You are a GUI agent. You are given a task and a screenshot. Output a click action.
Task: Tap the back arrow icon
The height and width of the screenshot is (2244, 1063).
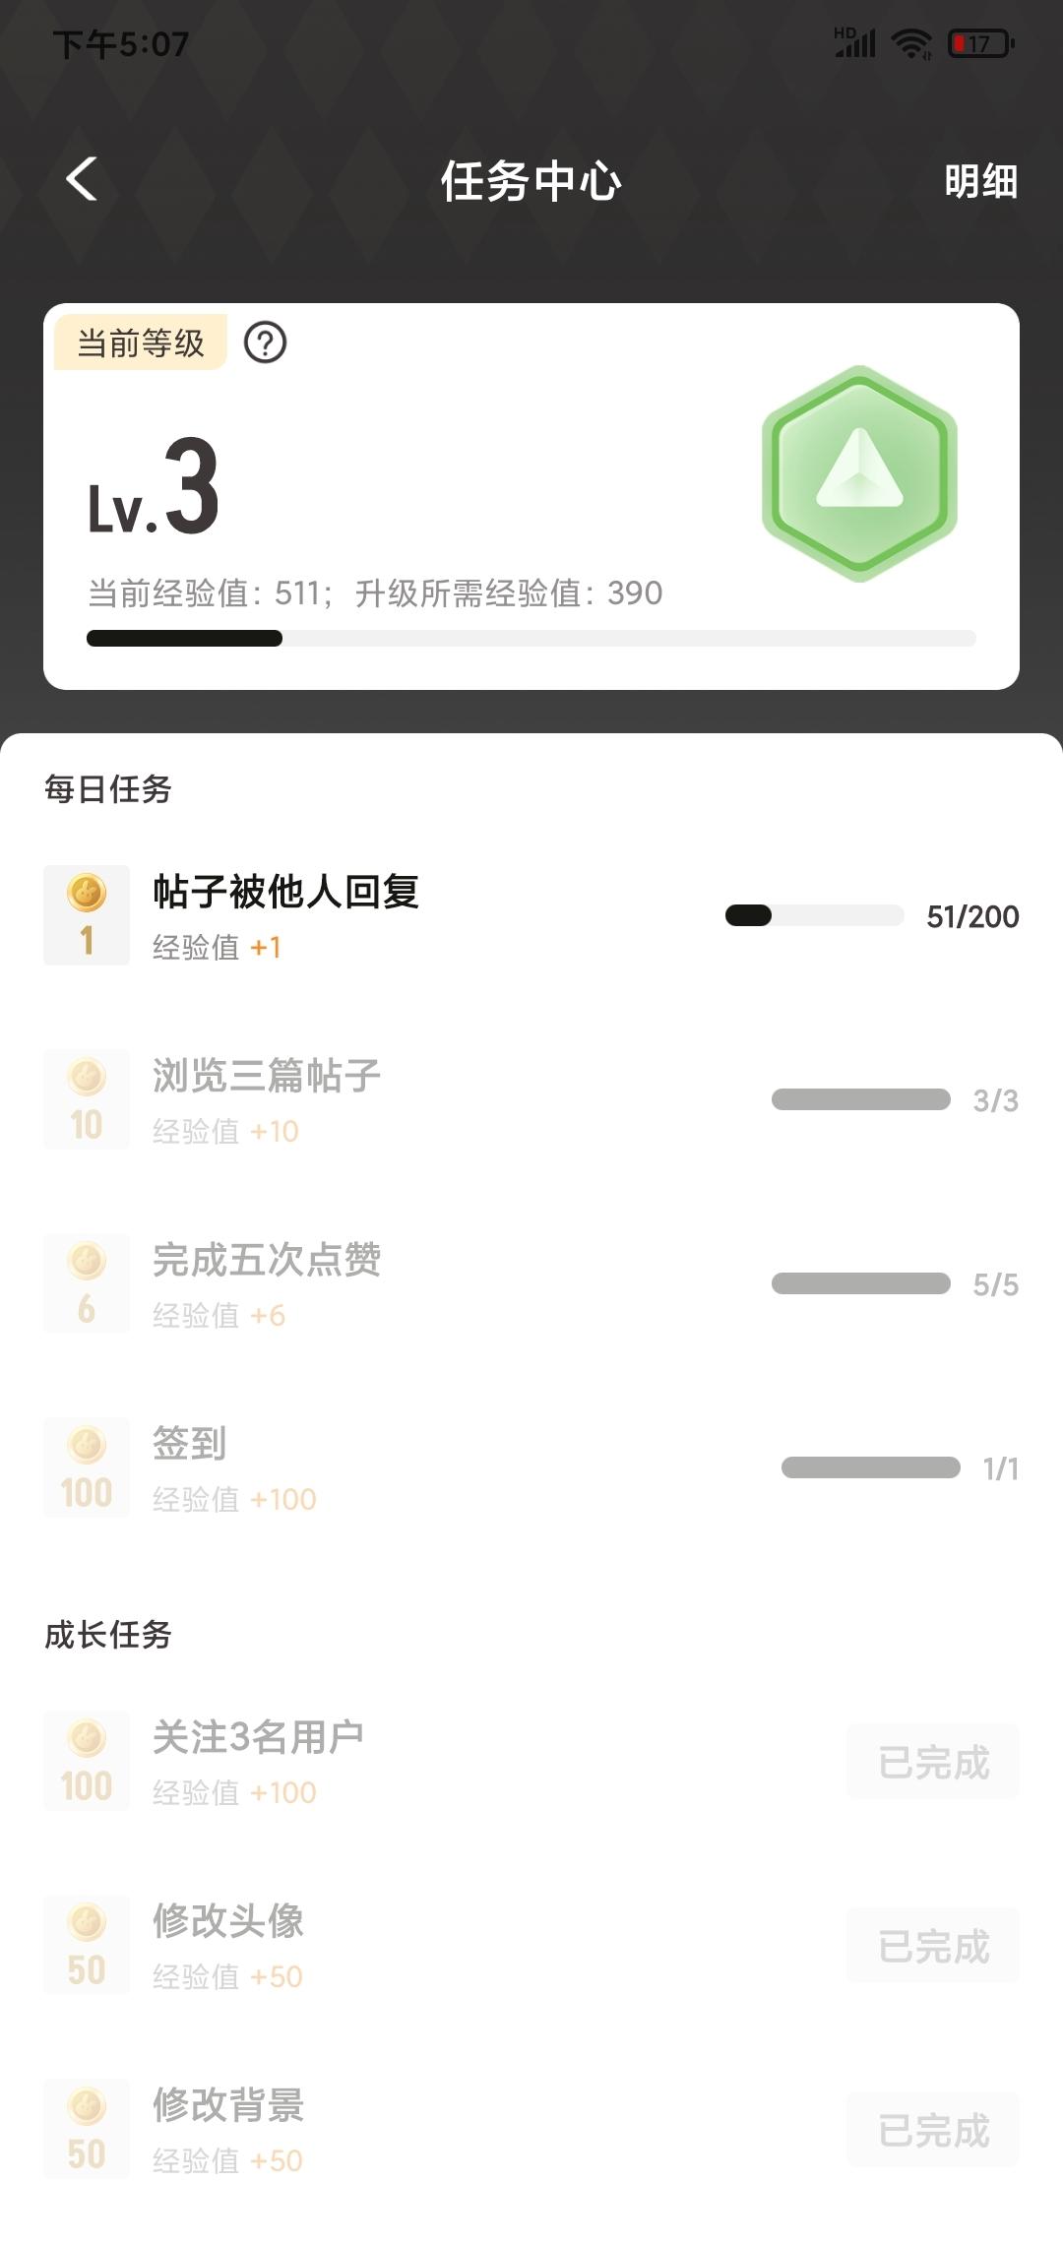click(x=82, y=180)
